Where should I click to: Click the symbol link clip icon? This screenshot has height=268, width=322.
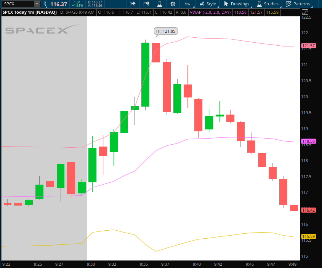coord(45,4)
